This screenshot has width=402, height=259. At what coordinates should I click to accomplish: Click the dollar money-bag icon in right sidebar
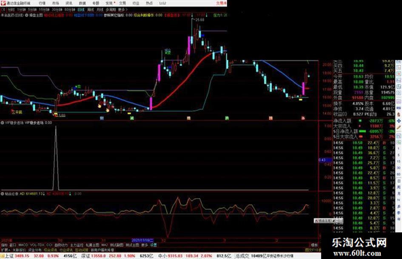tap(399, 114)
